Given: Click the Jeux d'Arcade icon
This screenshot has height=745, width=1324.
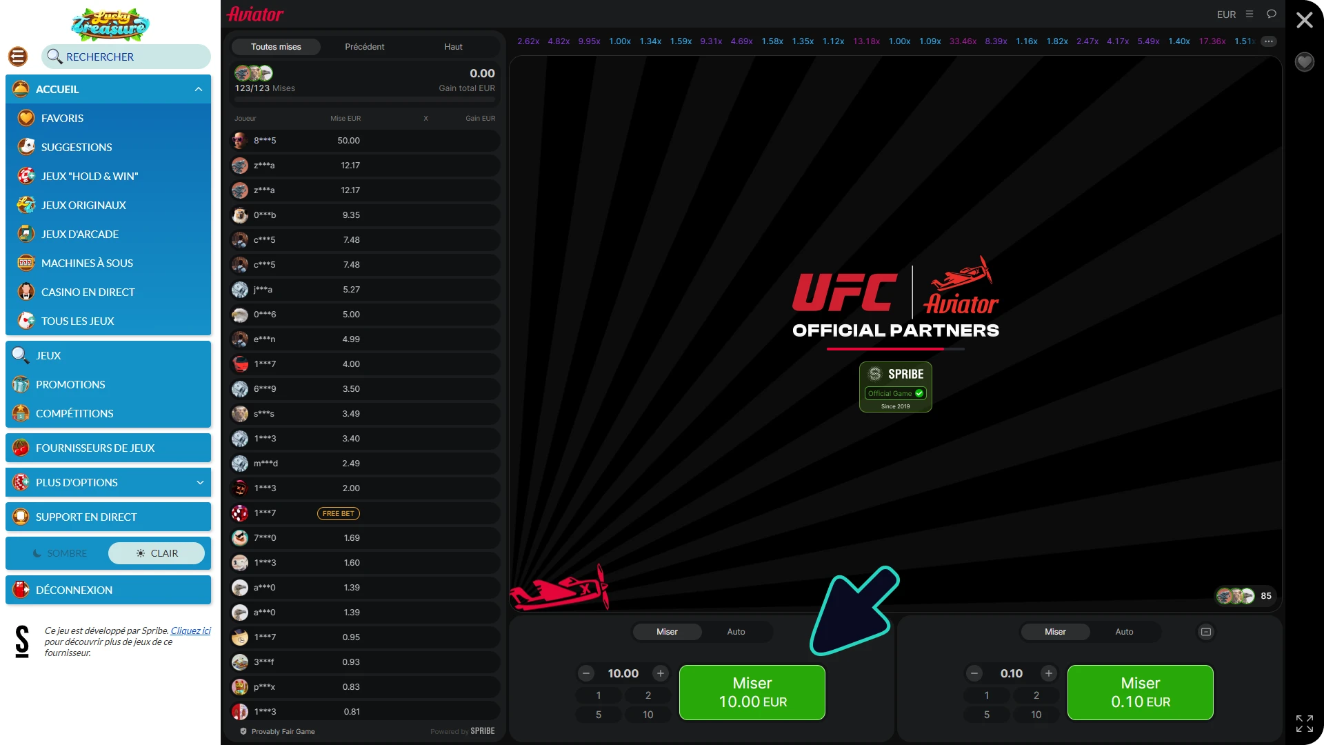Looking at the screenshot, I should (x=26, y=234).
